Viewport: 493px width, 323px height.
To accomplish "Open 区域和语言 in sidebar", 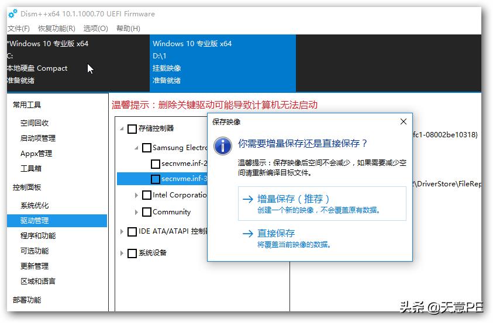I will pyautogui.click(x=38, y=282).
